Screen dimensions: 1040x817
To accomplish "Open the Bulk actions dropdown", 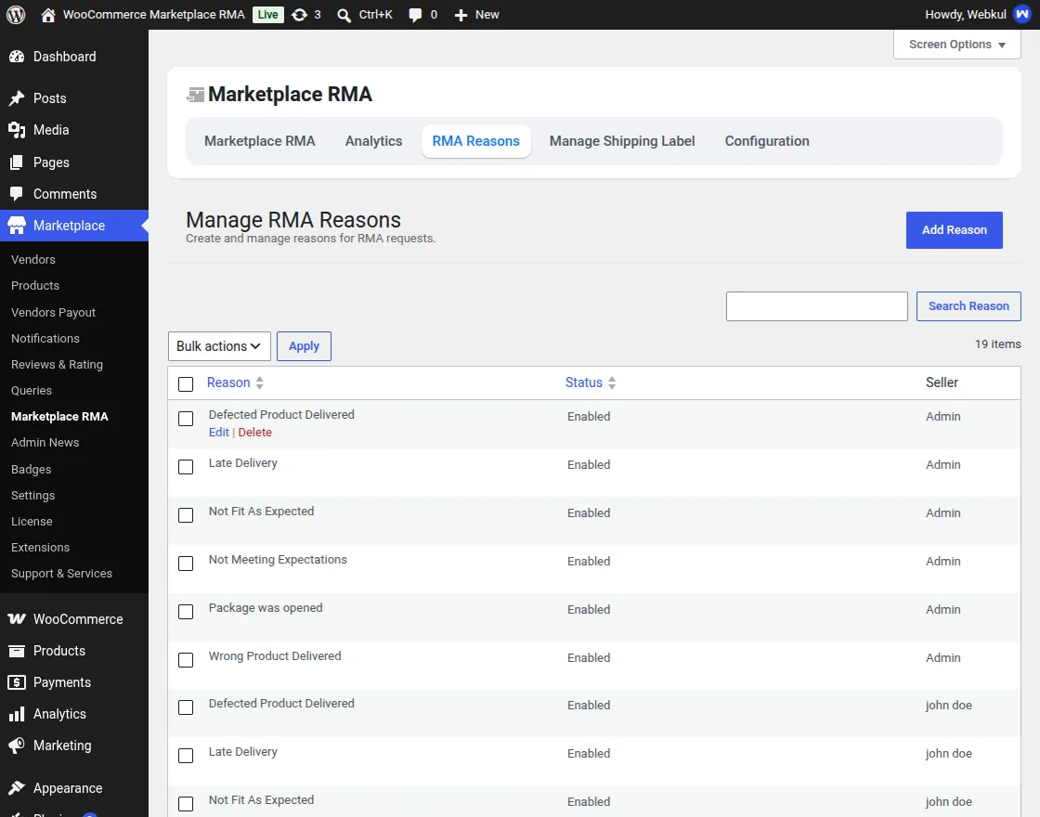I will pyautogui.click(x=219, y=346).
